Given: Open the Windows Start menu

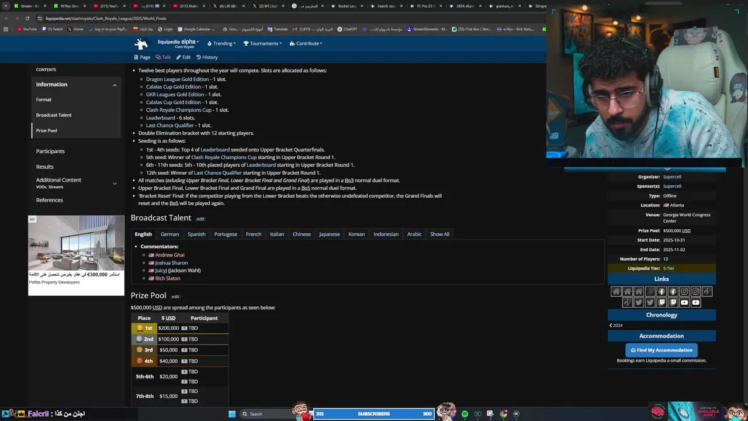Looking at the screenshot, I should pos(232,414).
